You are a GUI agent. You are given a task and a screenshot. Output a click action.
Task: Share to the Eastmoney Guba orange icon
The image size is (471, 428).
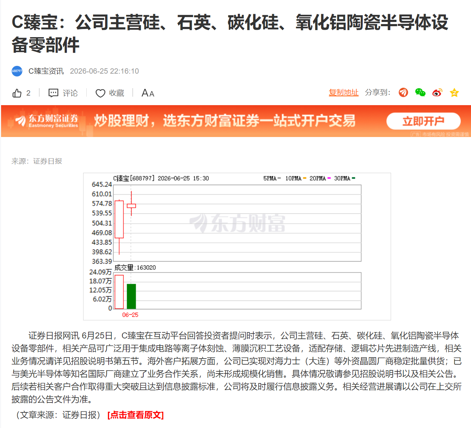pos(403,92)
